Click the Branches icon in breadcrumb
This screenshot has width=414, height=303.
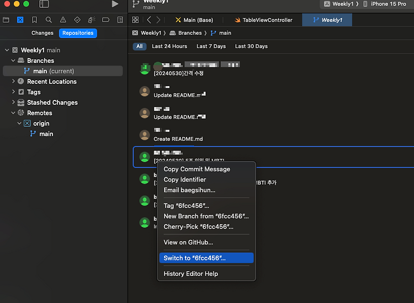pos(172,33)
